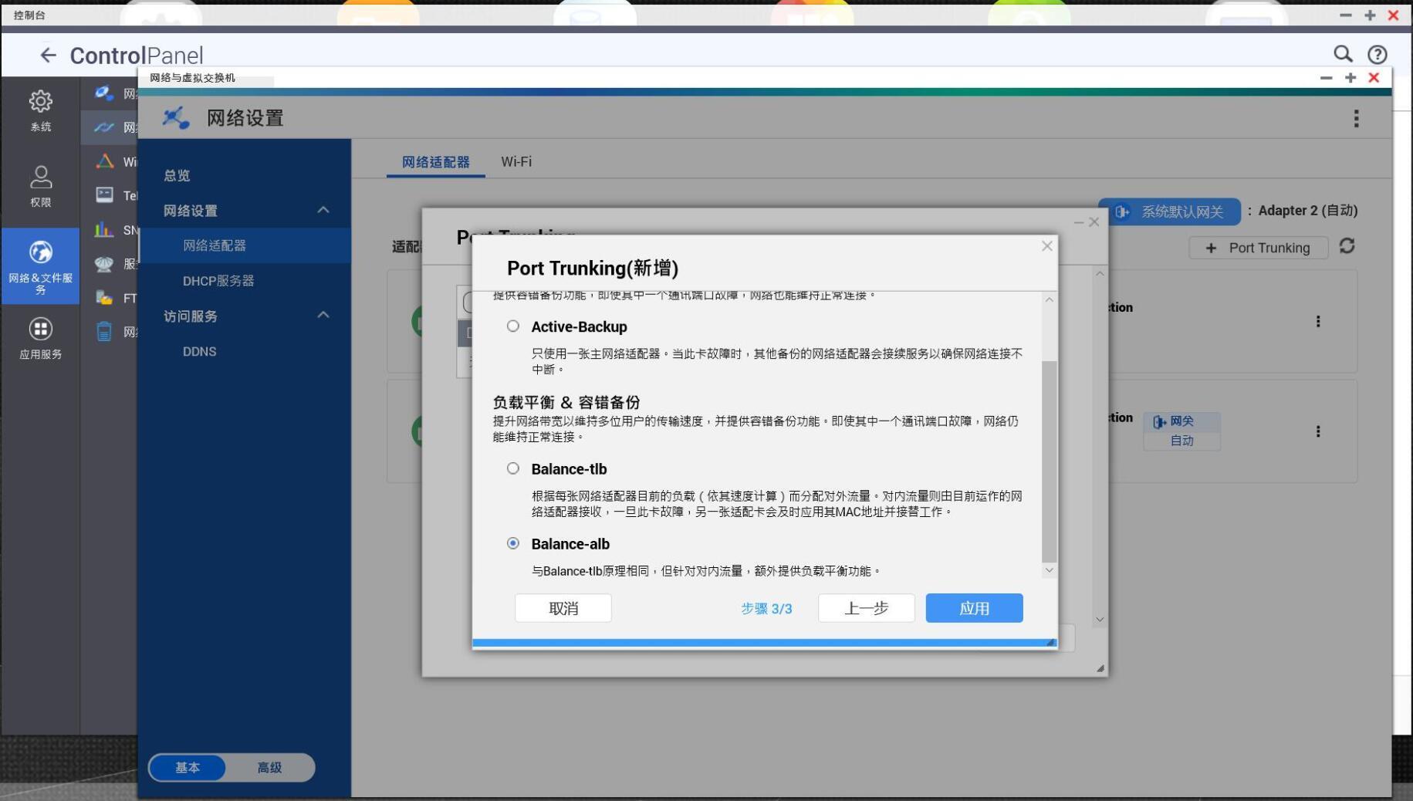Image resolution: width=1413 pixels, height=801 pixels.
Task: Click the search magnifier in ControlPanel header
Action: [x=1343, y=54]
